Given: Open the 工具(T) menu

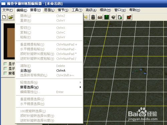Looking at the screenshot, I should 77,10.
